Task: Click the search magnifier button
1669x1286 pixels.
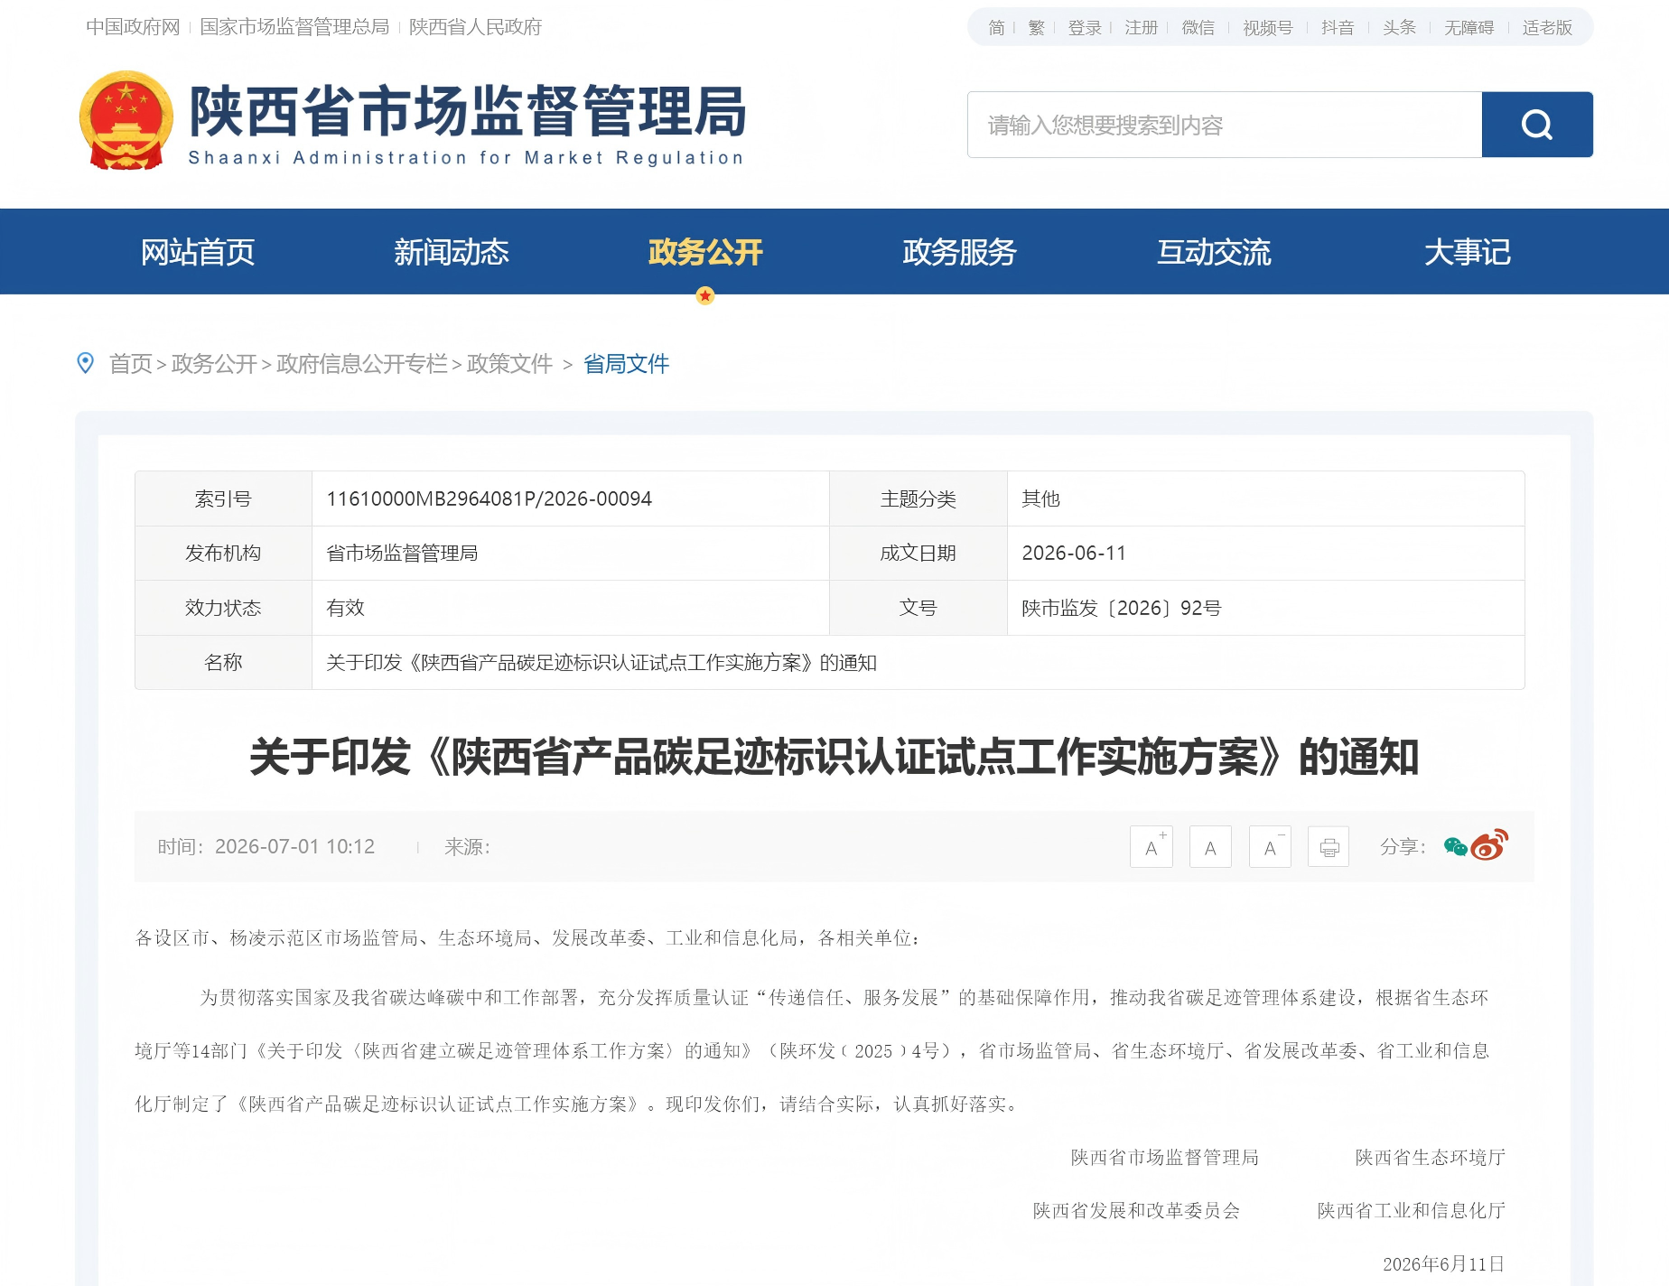Action: [x=1537, y=125]
